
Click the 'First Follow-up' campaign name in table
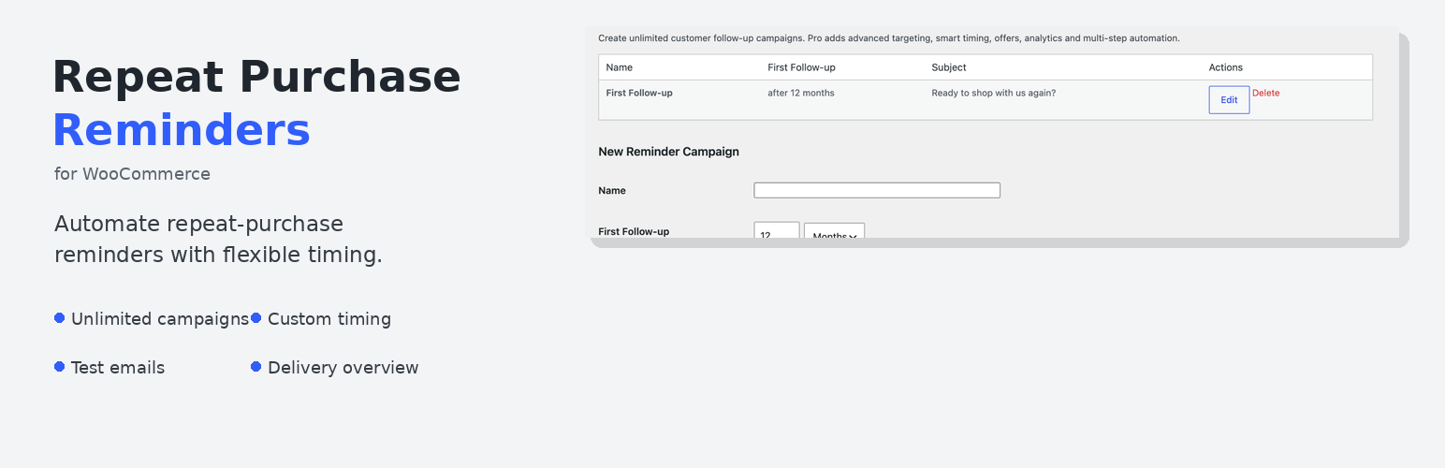639,93
